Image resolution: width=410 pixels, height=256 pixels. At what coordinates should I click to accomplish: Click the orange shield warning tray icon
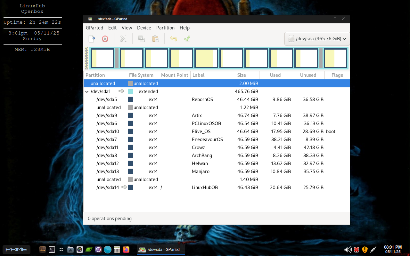365,250
